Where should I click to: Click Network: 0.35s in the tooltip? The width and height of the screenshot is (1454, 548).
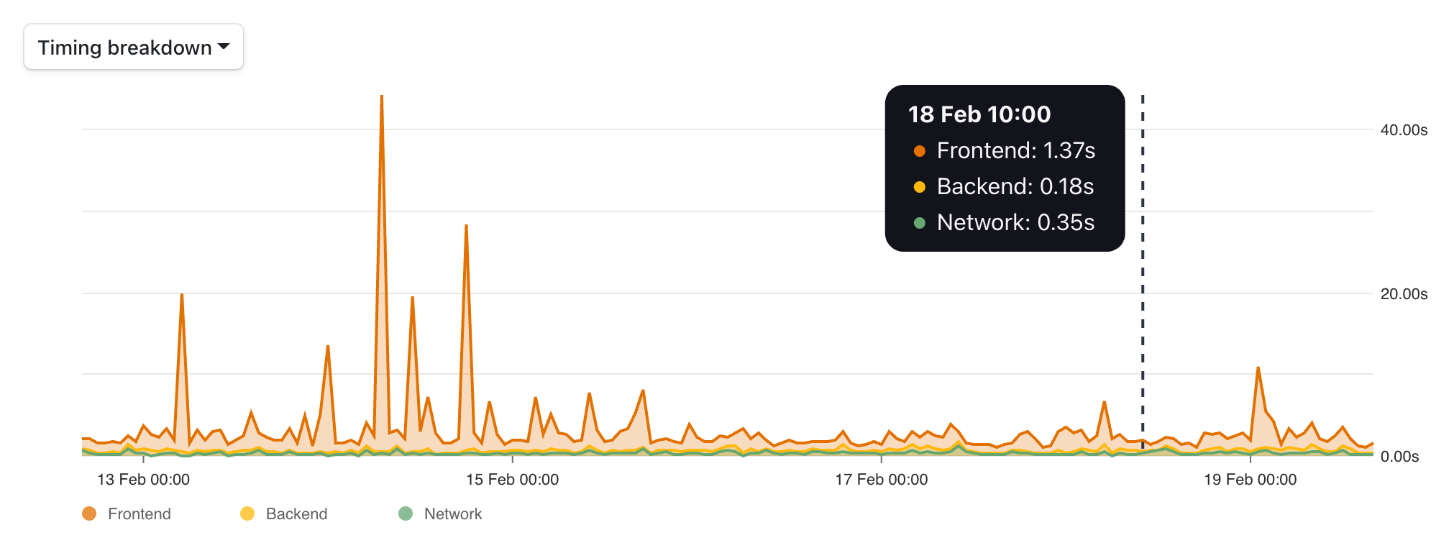(x=1015, y=222)
